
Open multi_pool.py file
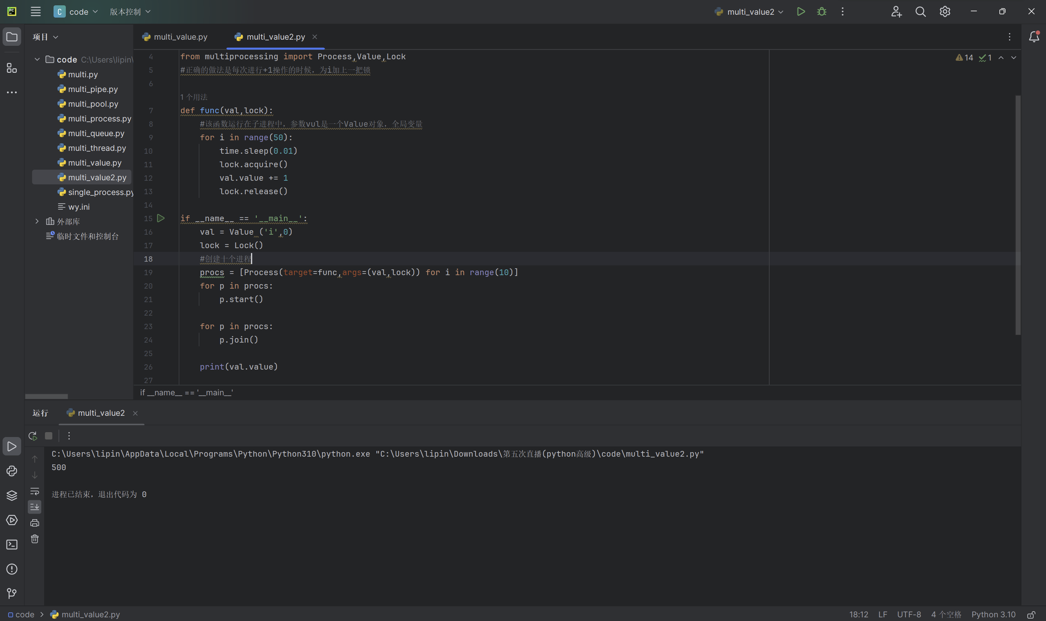click(88, 104)
